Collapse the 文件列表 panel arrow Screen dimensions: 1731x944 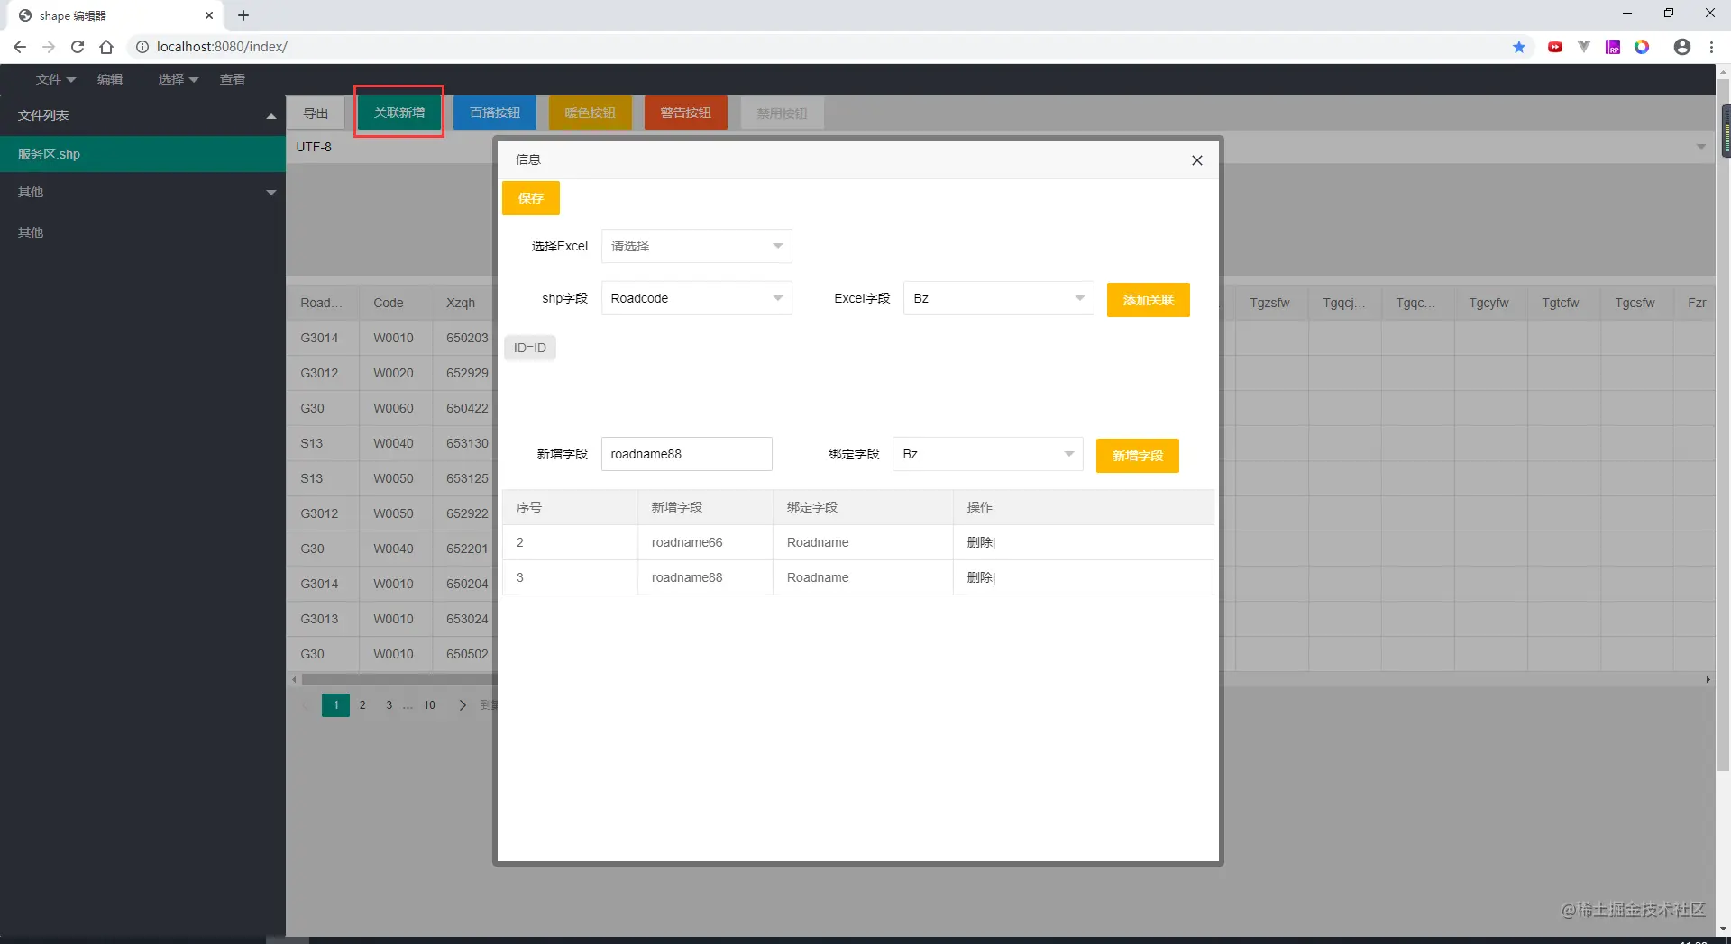[x=270, y=116]
